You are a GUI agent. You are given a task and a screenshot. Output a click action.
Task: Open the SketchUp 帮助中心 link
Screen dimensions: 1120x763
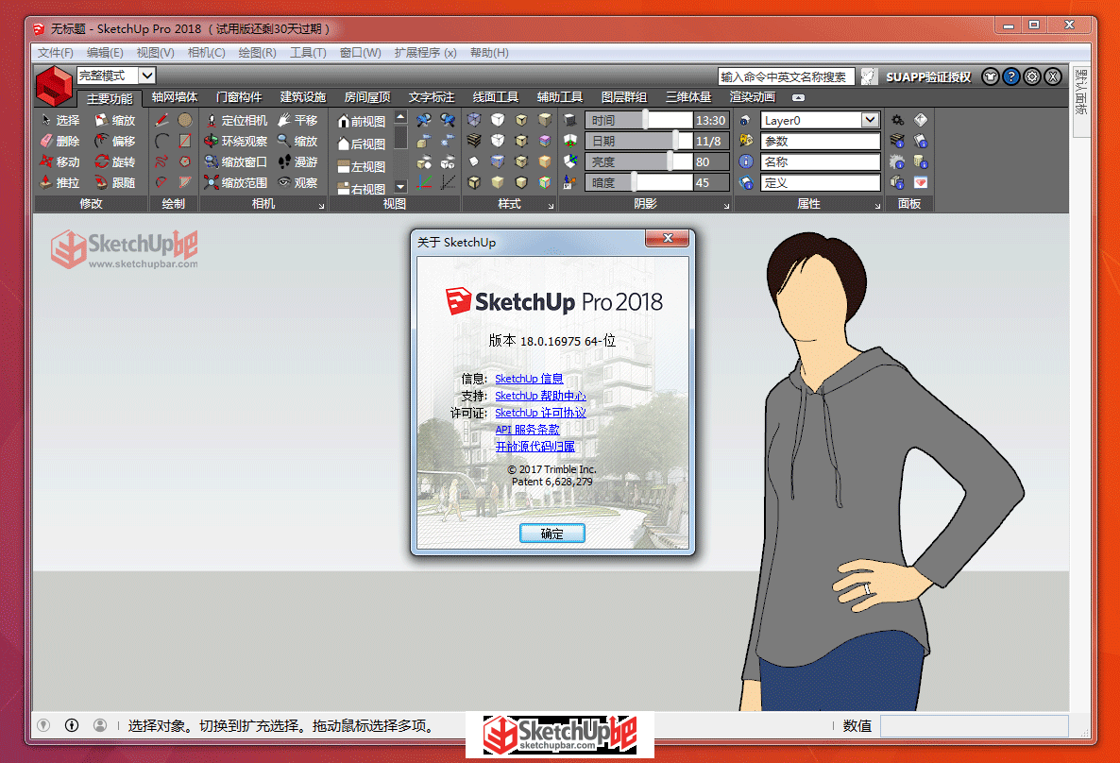click(x=540, y=396)
